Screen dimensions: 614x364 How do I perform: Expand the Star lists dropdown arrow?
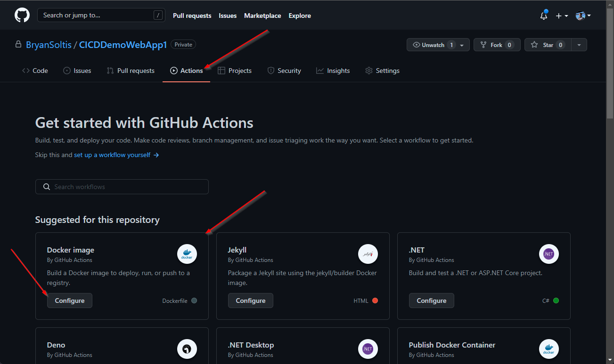[x=579, y=45]
